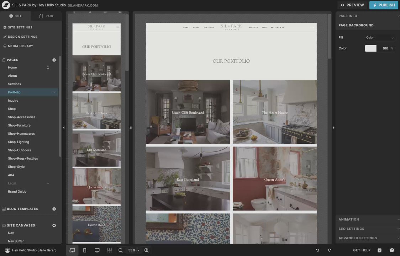Redo the last action
The height and width of the screenshot is (256, 400).
pos(330,250)
